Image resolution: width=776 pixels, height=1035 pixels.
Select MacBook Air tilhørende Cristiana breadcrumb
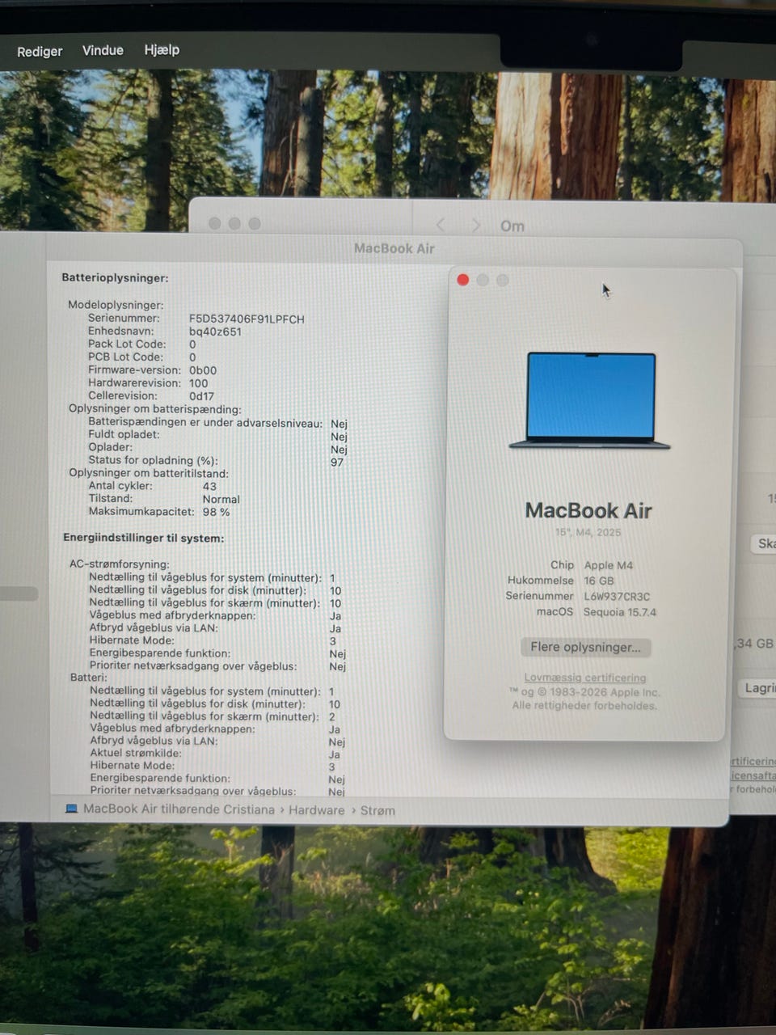[x=179, y=809]
